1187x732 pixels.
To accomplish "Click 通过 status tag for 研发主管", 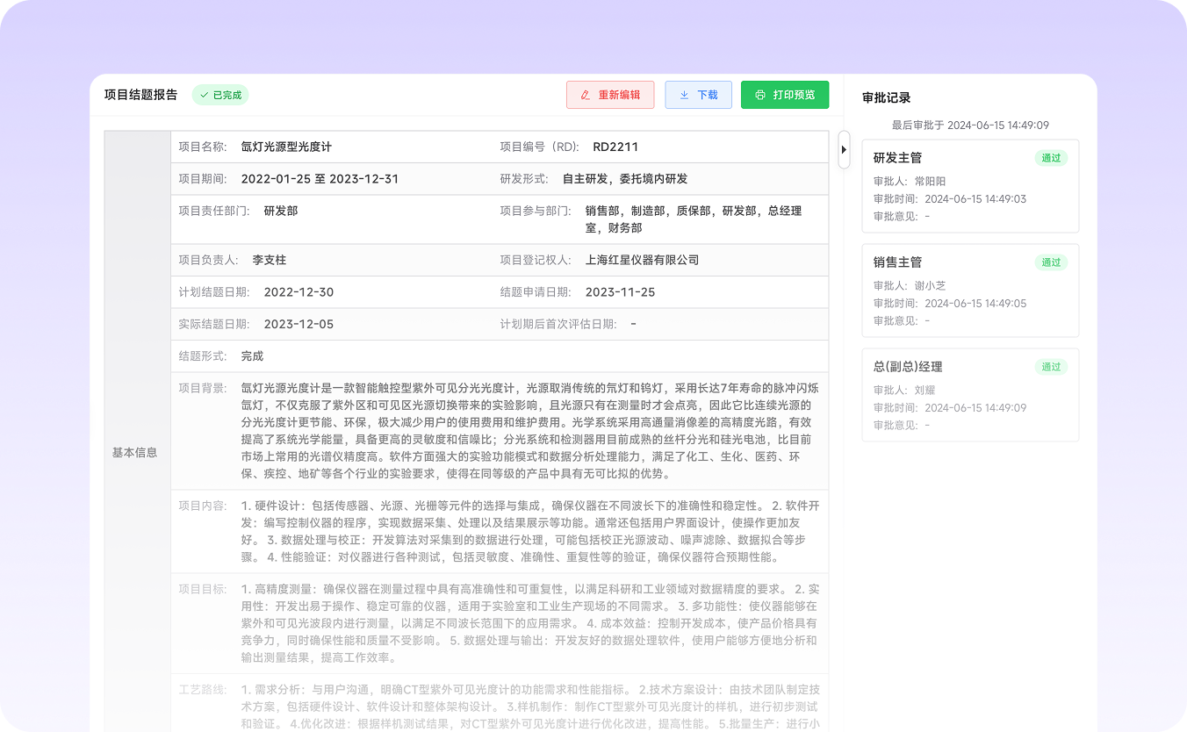I will 1051,158.
